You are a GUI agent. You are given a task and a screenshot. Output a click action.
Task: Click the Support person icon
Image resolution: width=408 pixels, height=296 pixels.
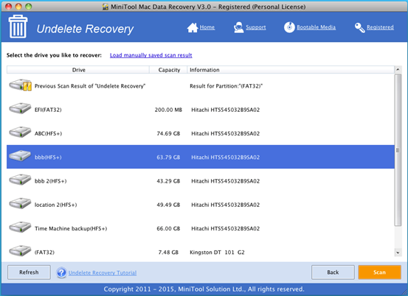[x=238, y=27]
